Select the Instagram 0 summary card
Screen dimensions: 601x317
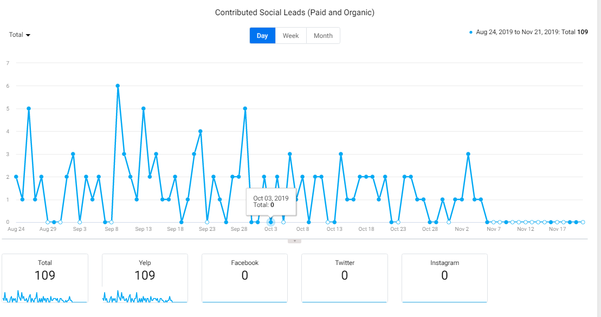click(x=444, y=279)
